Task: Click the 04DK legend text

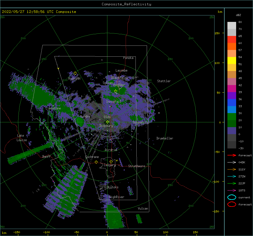Action: pyautogui.click(x=242, y=162)
